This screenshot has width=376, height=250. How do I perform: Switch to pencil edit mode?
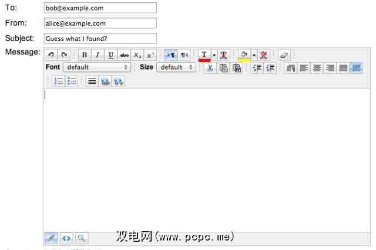tap(51, 238)
